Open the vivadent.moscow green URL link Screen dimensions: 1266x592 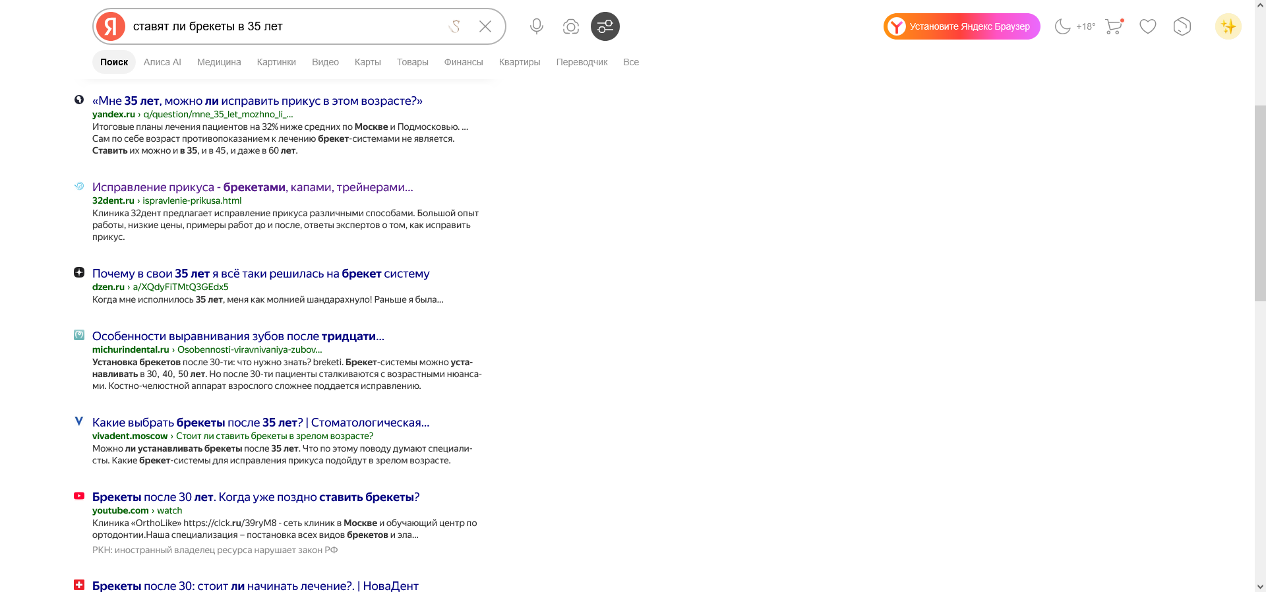pyautogui.click(x=233, y=436)
